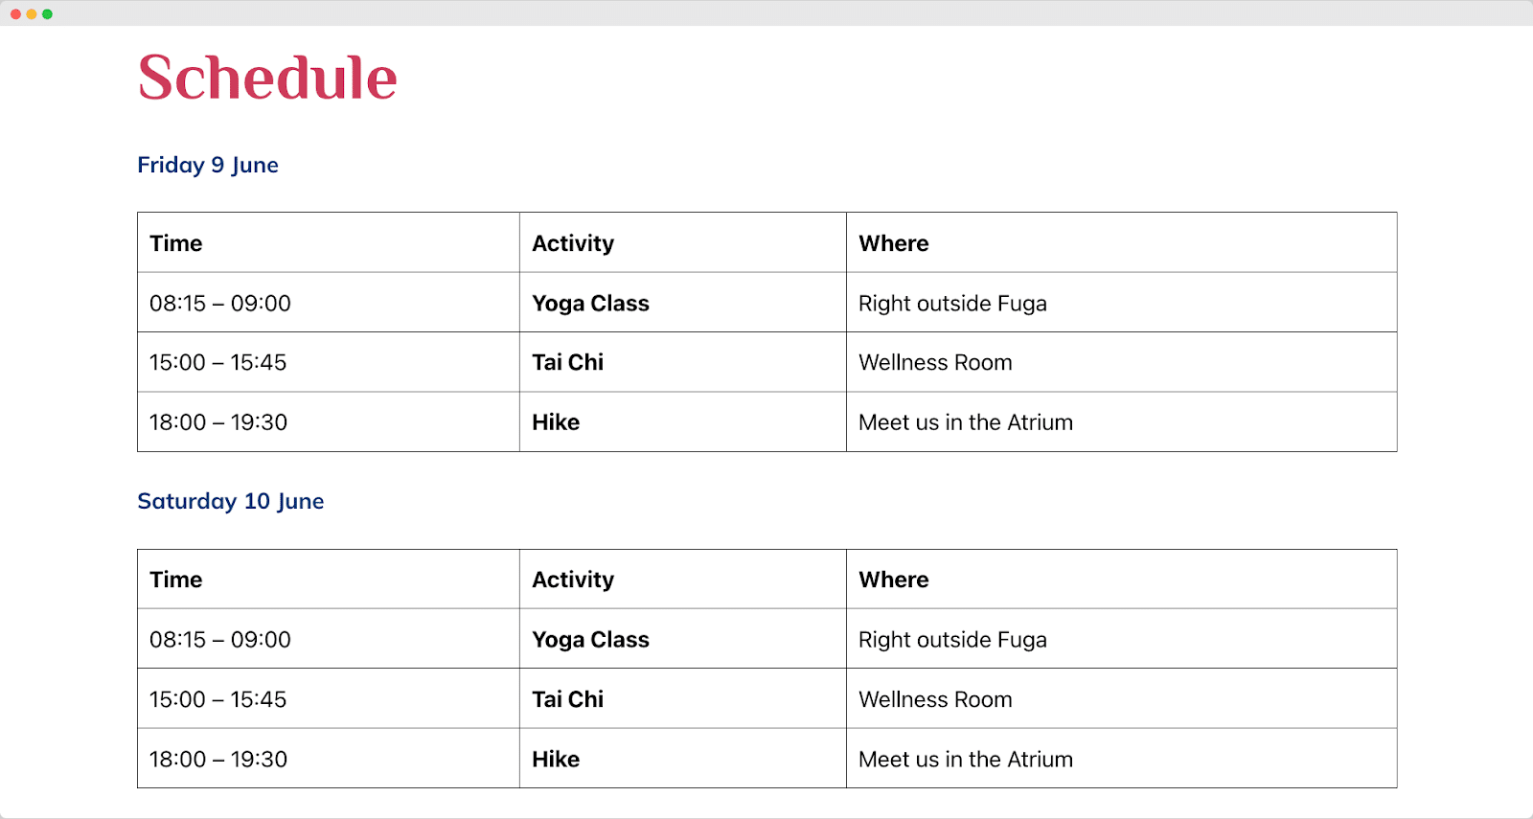Click the red close window dot
1533x819 pixels.
click(15, 14)
